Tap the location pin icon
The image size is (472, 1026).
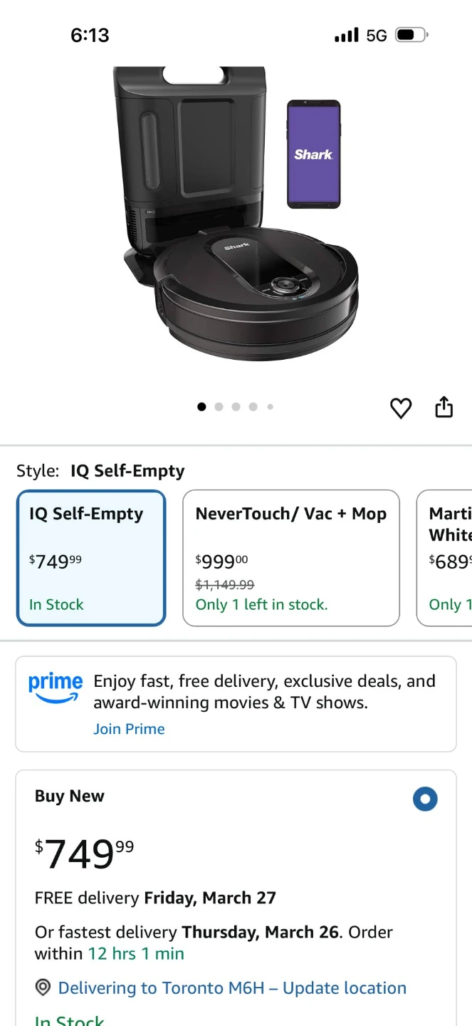coord(43,988)
